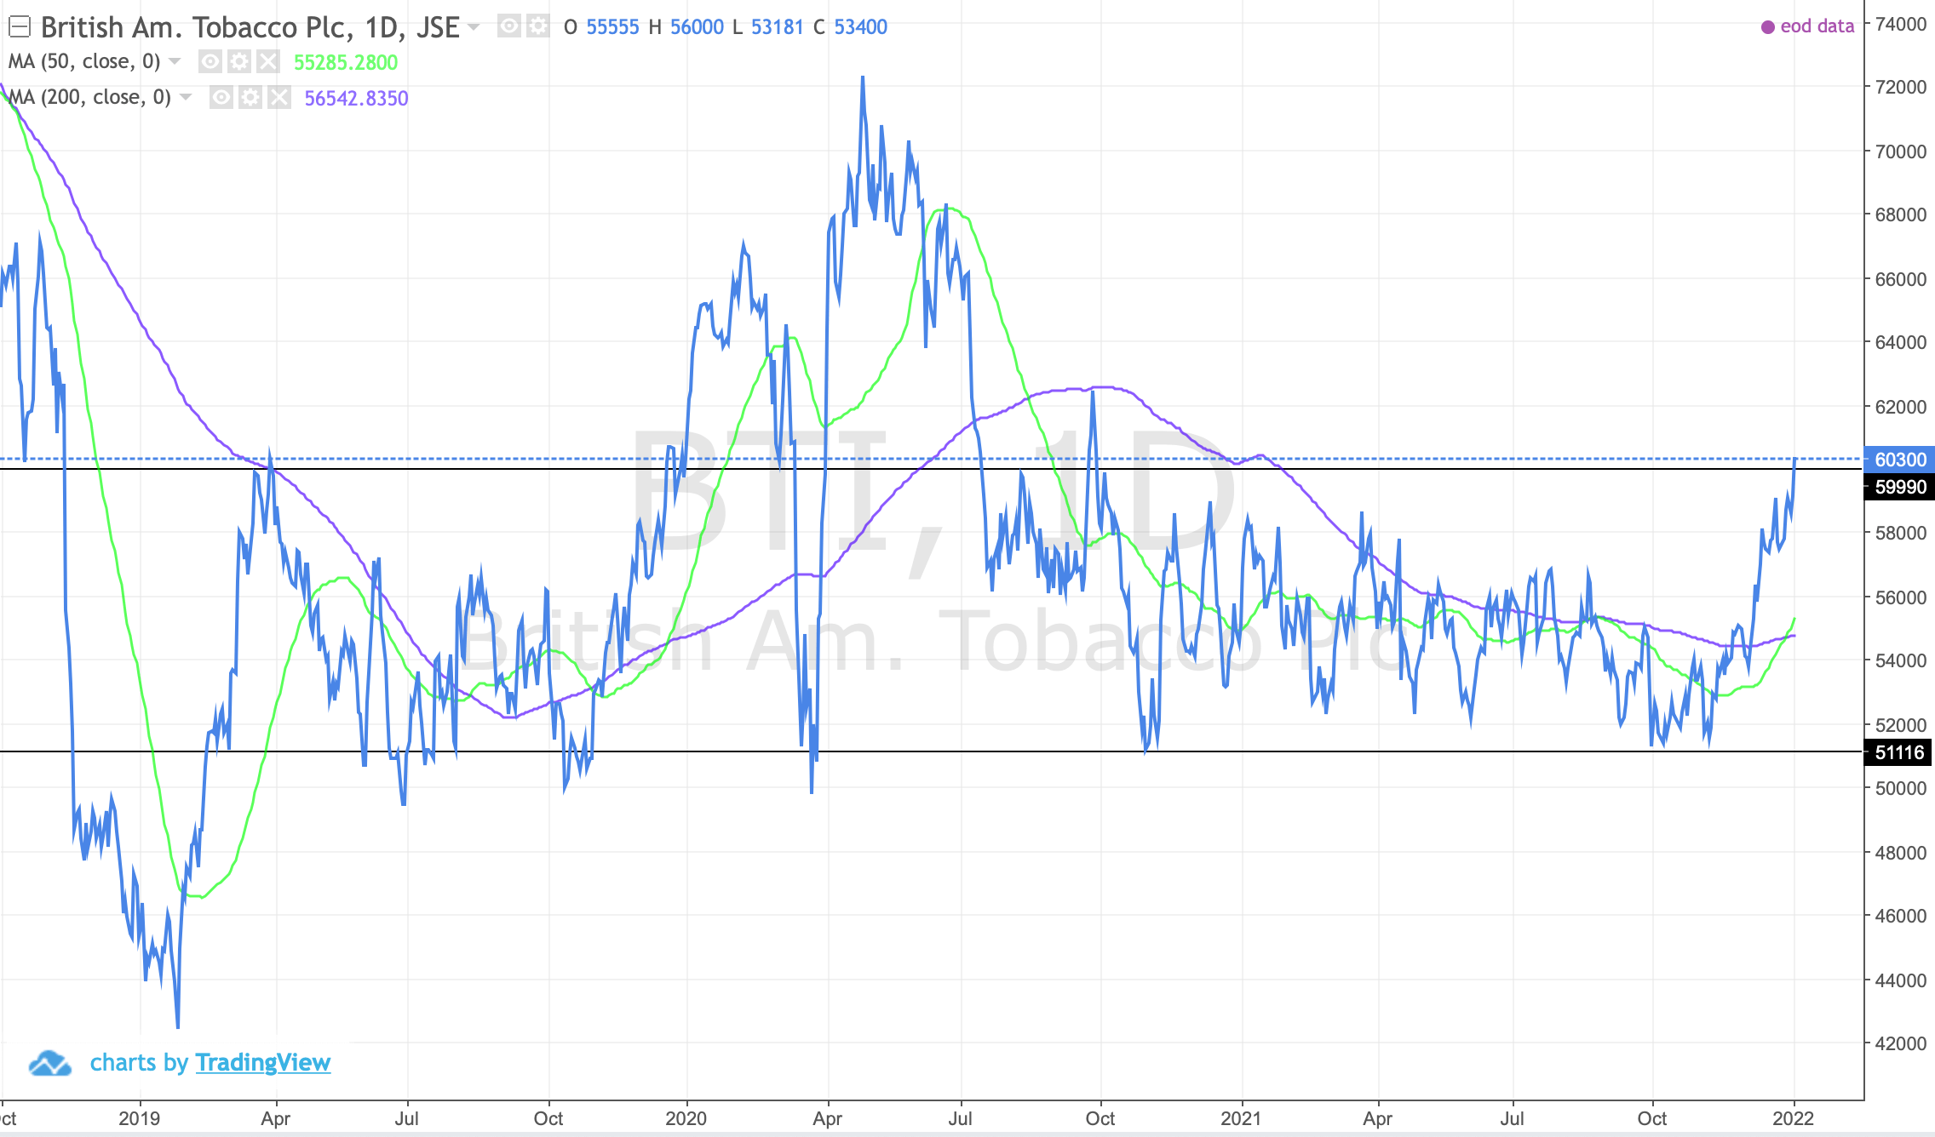Image resolution: width=1935 pixels, height=1137 pixels.
Task: Click the high price value 56000
Action: [x=697, y=27]
